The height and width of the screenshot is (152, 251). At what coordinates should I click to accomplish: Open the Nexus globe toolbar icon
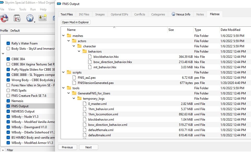point(30,18)
